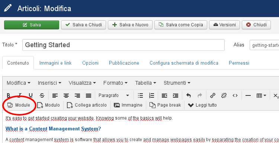Click the Chiudi button
Screen dimensions: 279x143
256,25
